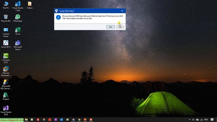Select the Microsoft Teams desktop icon
This screenshot has width=217, height=122.
(18, 45)
